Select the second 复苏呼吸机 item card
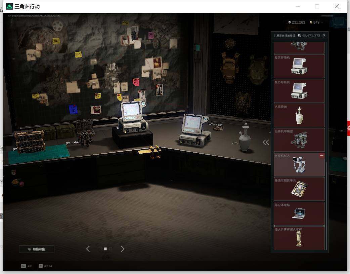The image size is (350, 274). pyautogui.click(x=299, y=91)
